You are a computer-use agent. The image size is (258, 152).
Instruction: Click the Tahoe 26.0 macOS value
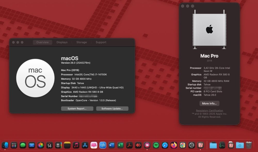click(x=210, y=95)
